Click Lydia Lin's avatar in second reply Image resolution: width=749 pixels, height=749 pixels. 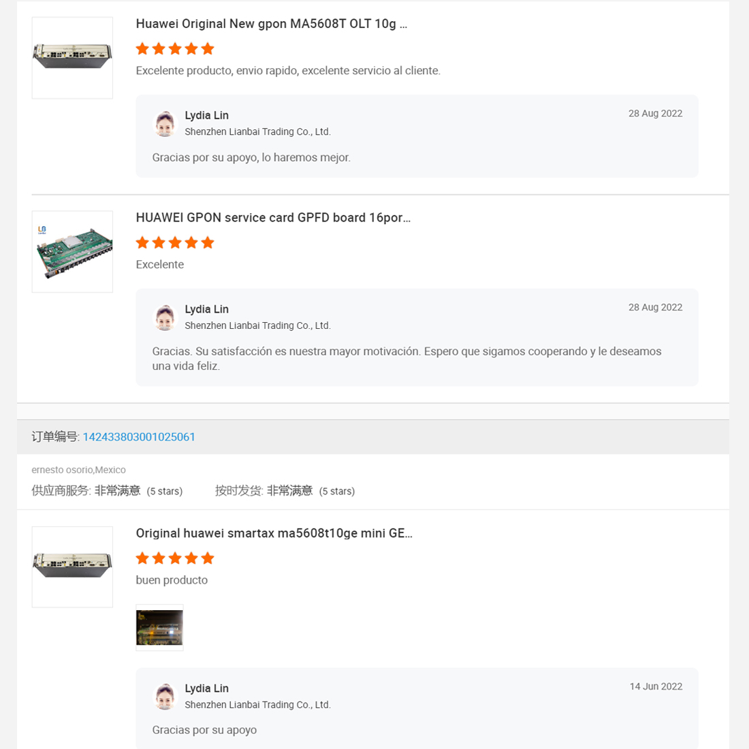[x=165, y=318]
